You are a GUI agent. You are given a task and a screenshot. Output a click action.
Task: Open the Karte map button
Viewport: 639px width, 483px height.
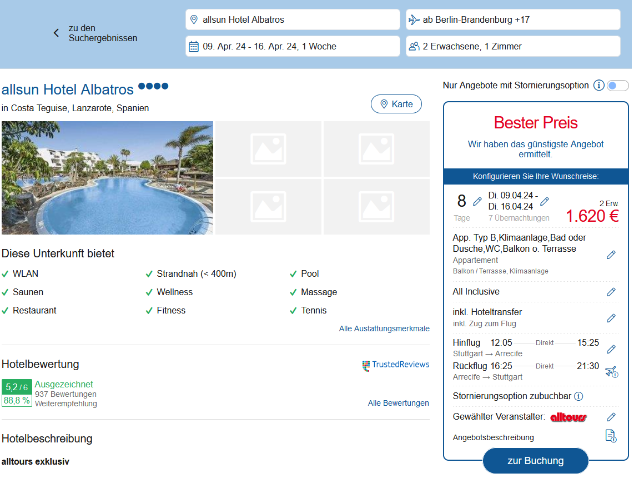(x=396, y=104)
